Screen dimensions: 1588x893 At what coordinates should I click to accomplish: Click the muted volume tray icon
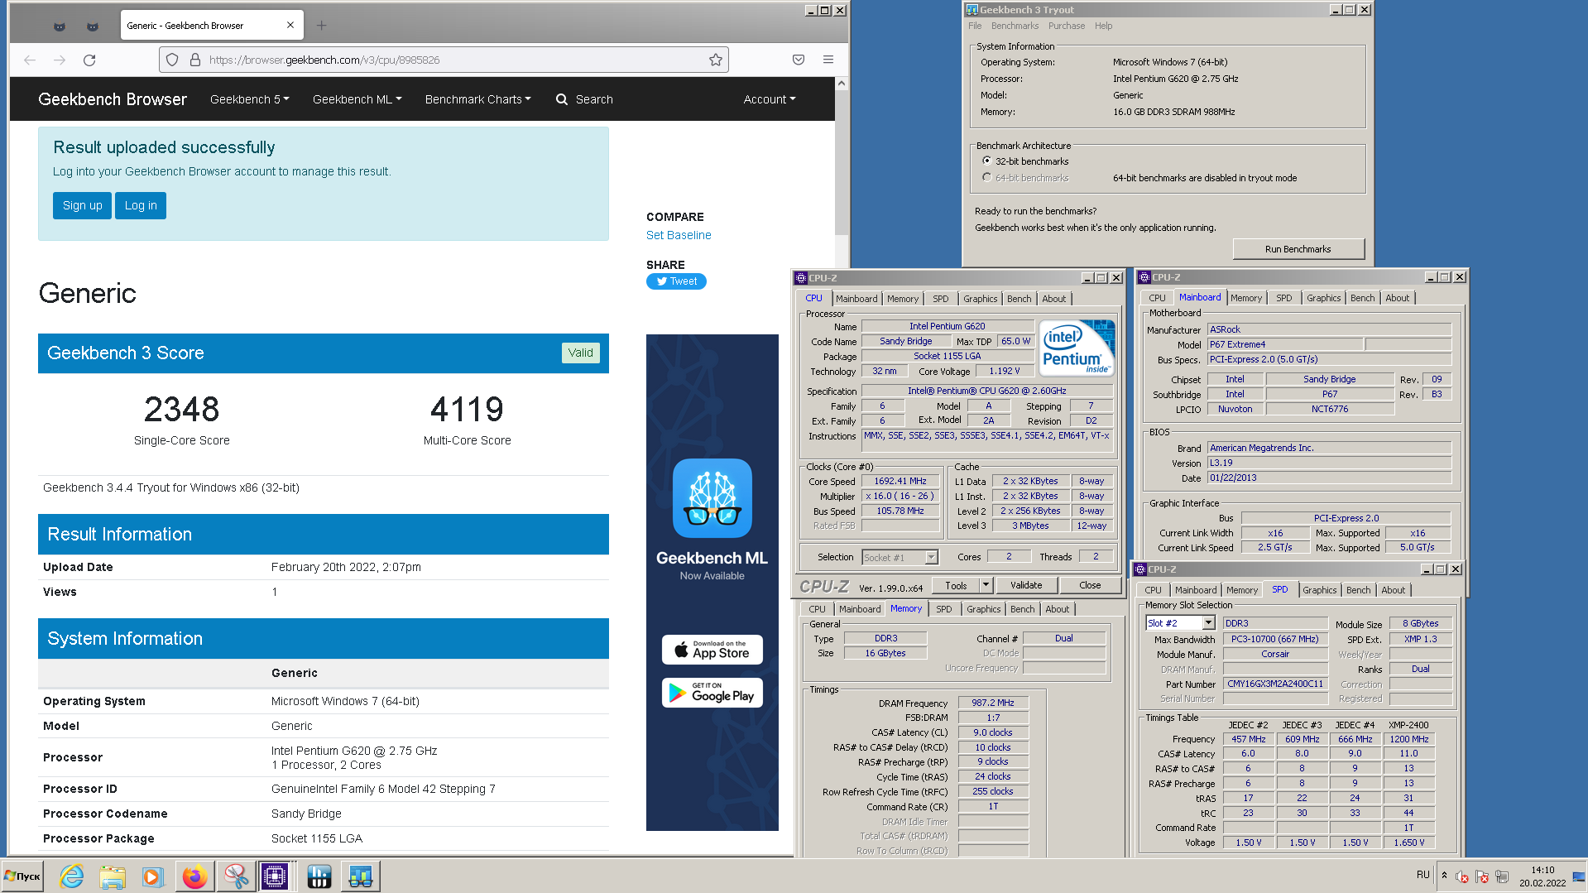(1461, 876)
